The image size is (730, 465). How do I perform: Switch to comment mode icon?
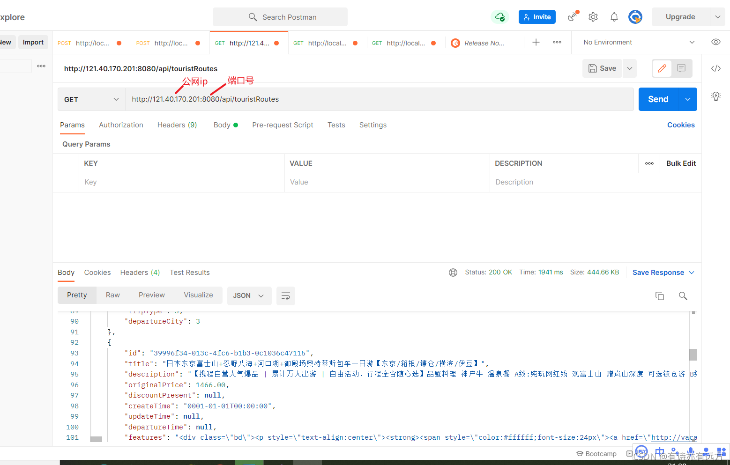(x=681, y=68)
